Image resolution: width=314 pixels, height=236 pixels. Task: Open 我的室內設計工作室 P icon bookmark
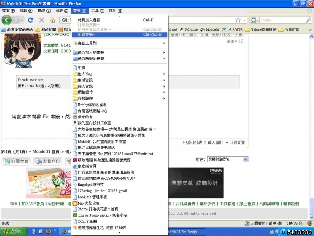[x=119, y=123]
